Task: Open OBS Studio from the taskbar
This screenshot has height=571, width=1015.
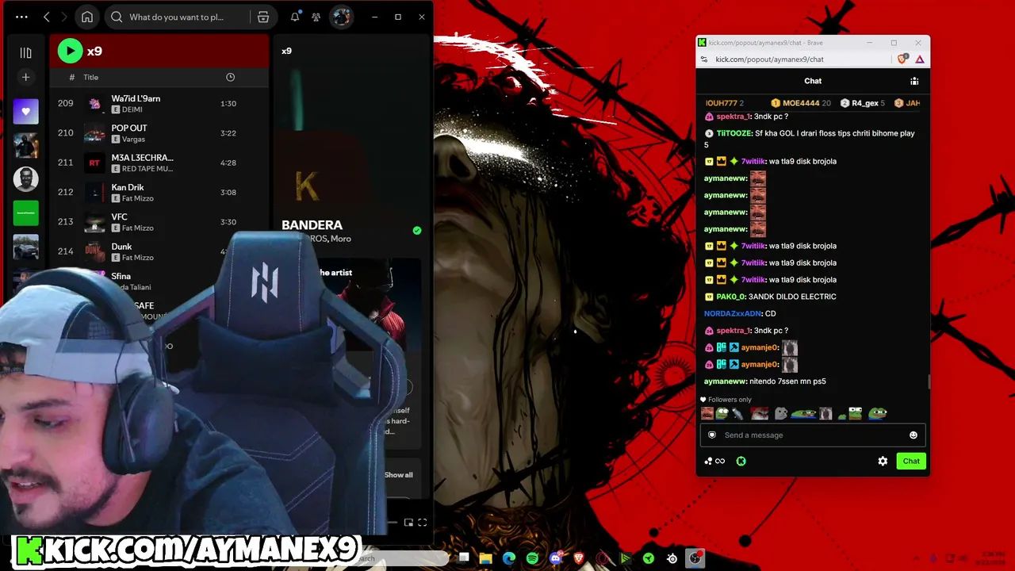Action: pos(695,558)
